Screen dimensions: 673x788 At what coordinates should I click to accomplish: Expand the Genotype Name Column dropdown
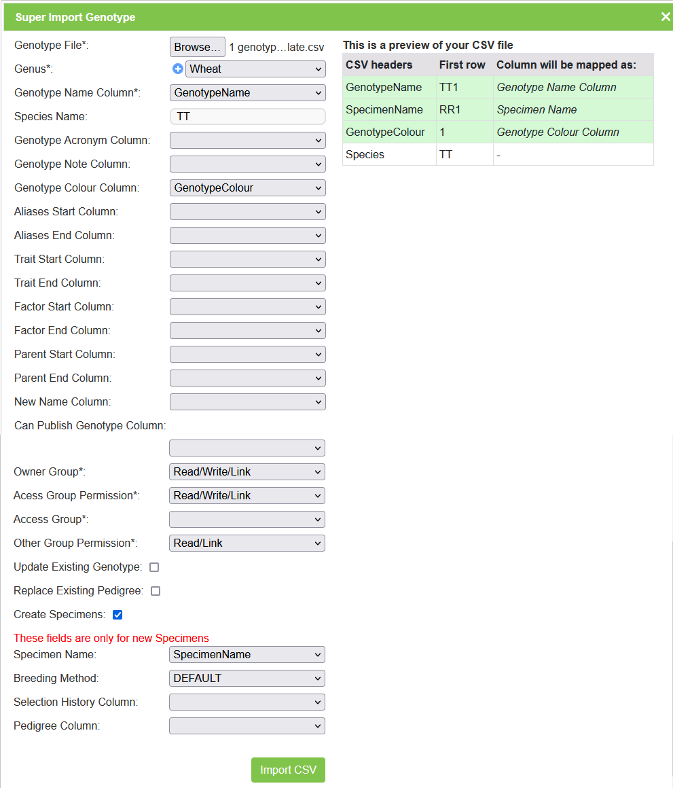[x=247, y=93]
